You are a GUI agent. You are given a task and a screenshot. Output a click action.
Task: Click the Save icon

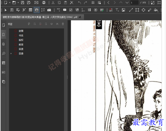point(22,2)
